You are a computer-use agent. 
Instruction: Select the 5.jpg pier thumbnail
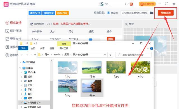tap(67, 86)
